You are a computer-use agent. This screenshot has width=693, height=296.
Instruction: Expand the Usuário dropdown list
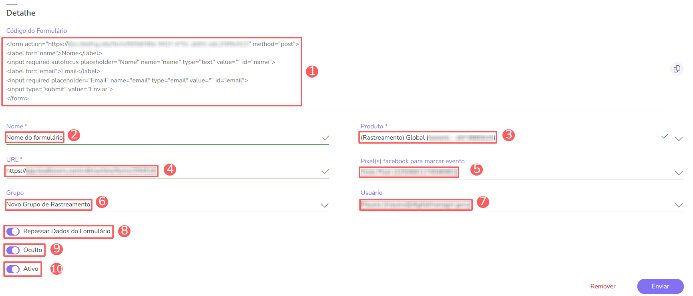679,205
